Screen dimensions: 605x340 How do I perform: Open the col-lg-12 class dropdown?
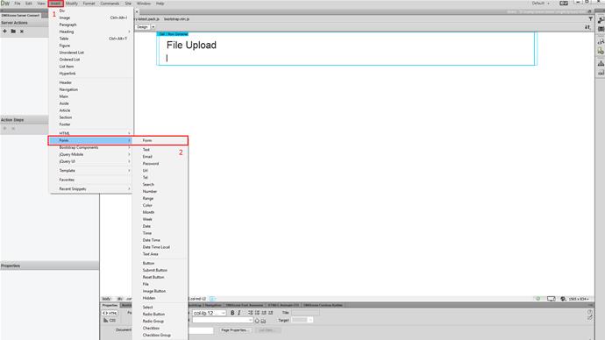[210, 313]
